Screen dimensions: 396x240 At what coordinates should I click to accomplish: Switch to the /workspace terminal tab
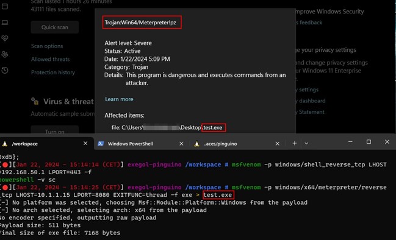click(x=47, y=144)
